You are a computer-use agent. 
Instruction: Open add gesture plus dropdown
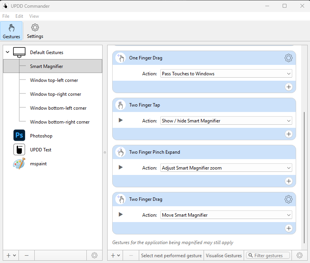pyautogui.click(x=115, y=256)
